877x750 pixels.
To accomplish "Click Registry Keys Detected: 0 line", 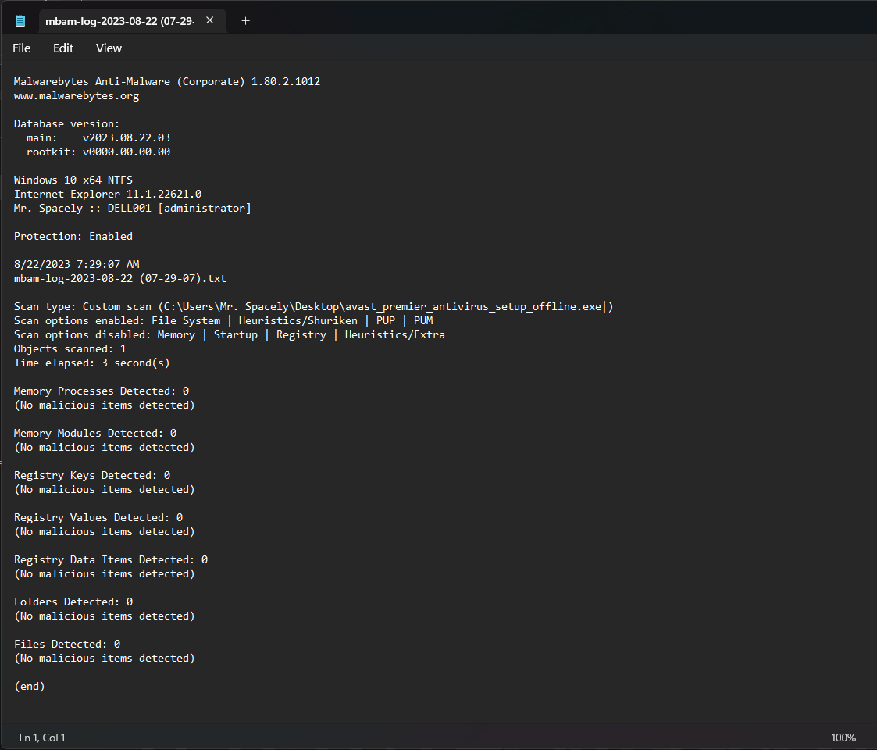I will (x=92, y=475).
